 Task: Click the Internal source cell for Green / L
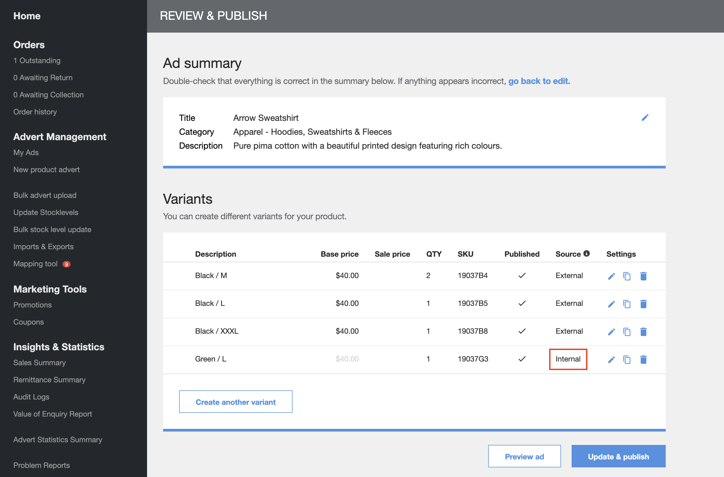pos(568,359)
